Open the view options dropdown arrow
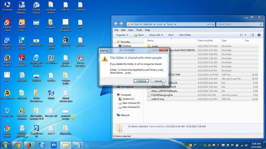Viewport: 266px width, 149px height. 246,35
